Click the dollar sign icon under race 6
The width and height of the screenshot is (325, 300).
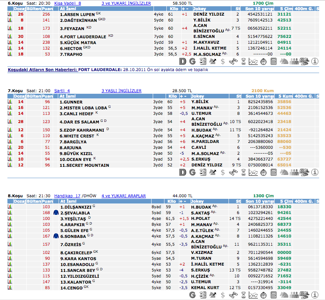(x=223, y=61)
